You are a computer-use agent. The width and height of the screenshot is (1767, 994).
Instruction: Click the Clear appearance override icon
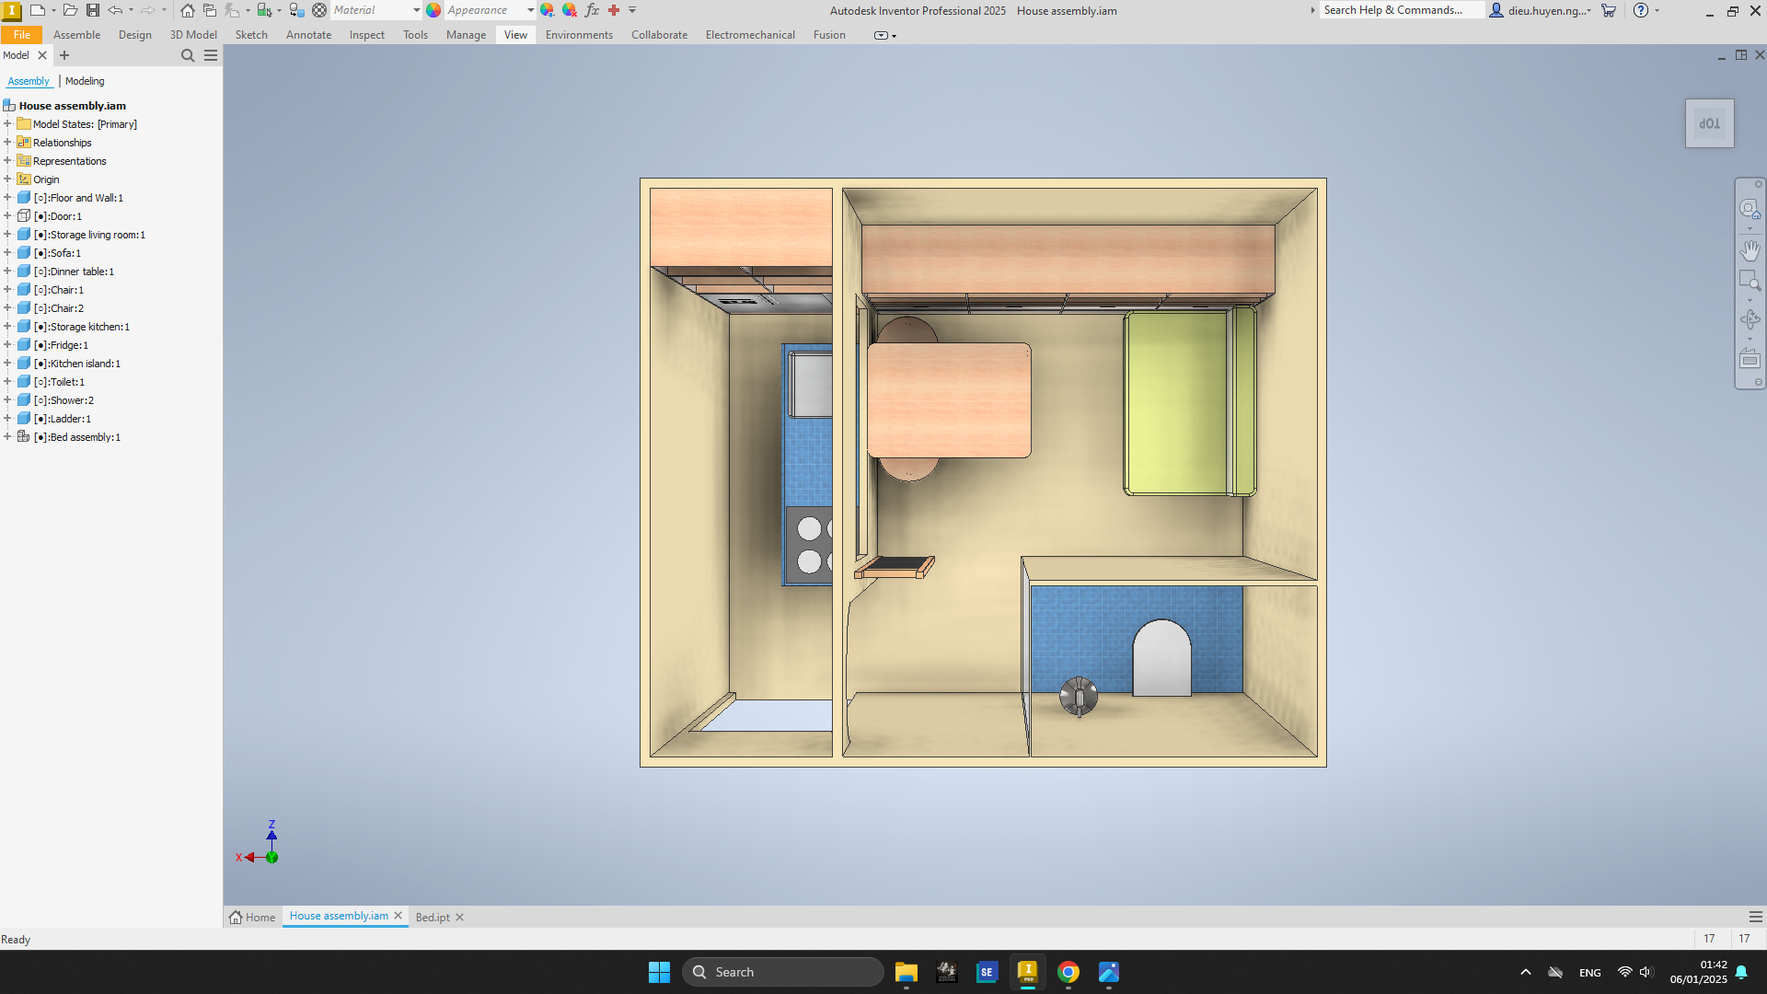click(570, 10)
